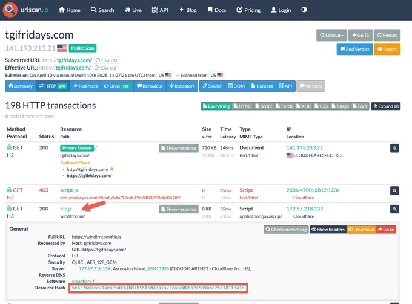The width and height of the screenshot is (412, 304).
Task: Switch to the Content tab
Action: [262, 86]
